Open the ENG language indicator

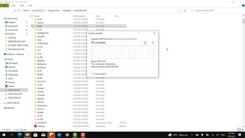point(223,135)
